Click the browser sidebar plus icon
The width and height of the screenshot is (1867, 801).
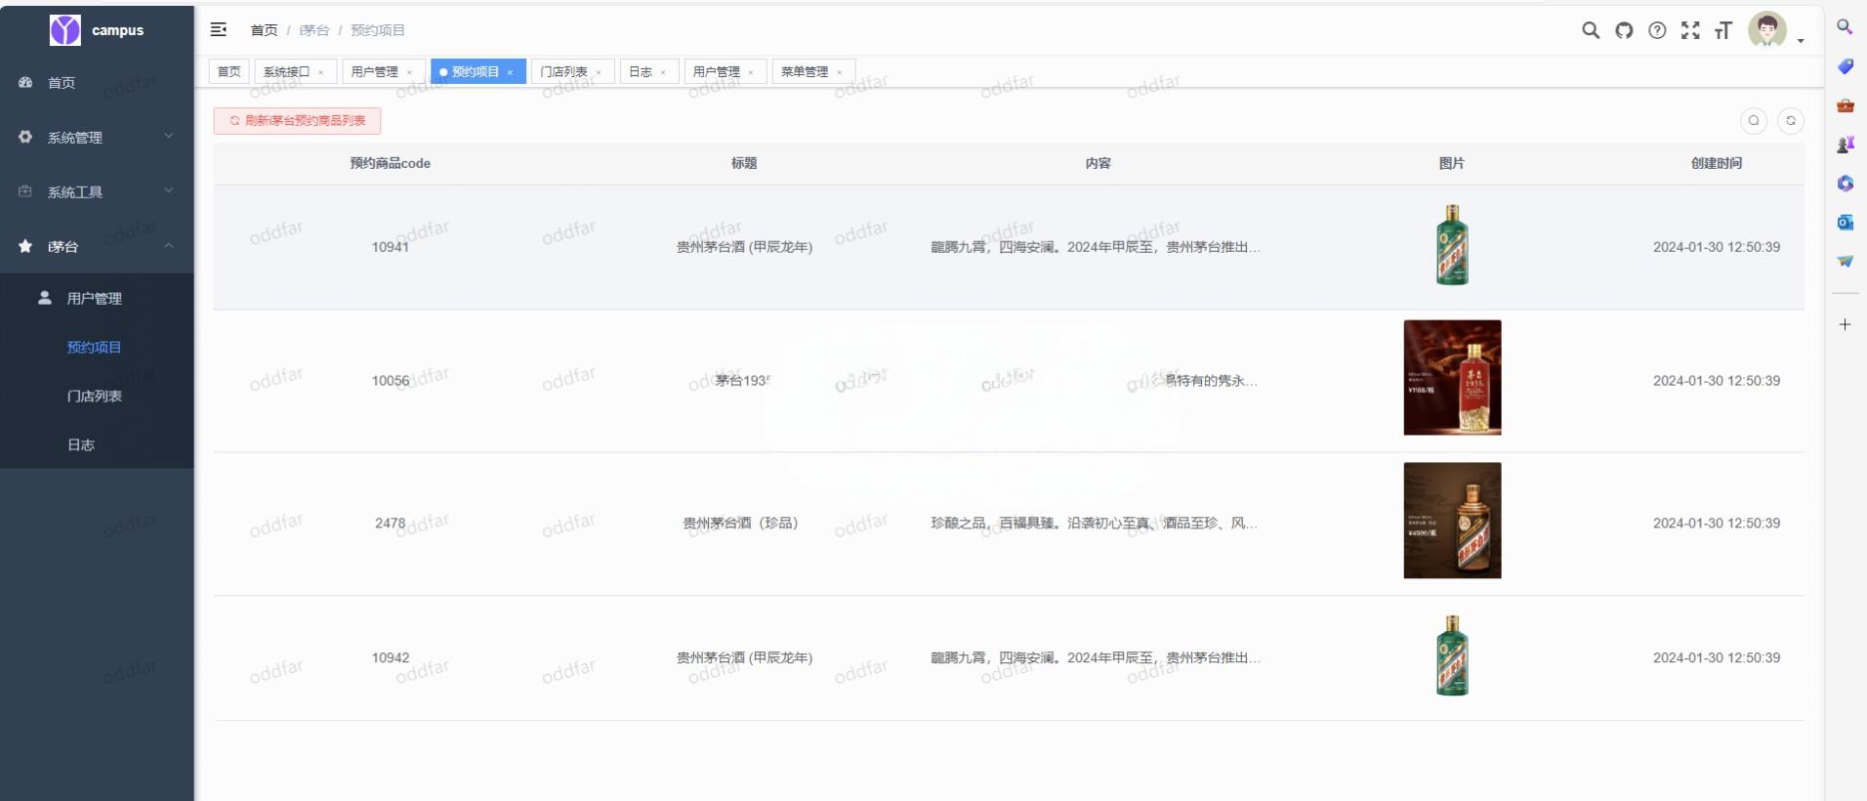coord(1845,324)
